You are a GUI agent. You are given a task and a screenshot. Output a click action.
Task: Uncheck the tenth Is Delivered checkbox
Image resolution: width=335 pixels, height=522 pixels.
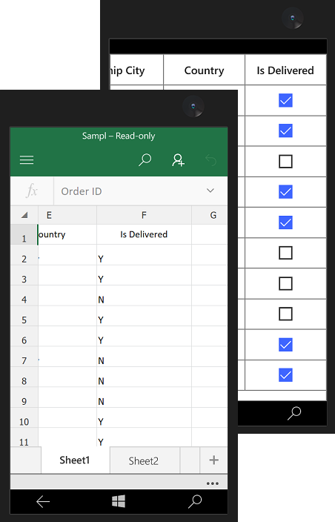coord(285,375)
